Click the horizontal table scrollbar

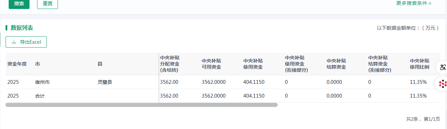point(142,105)
